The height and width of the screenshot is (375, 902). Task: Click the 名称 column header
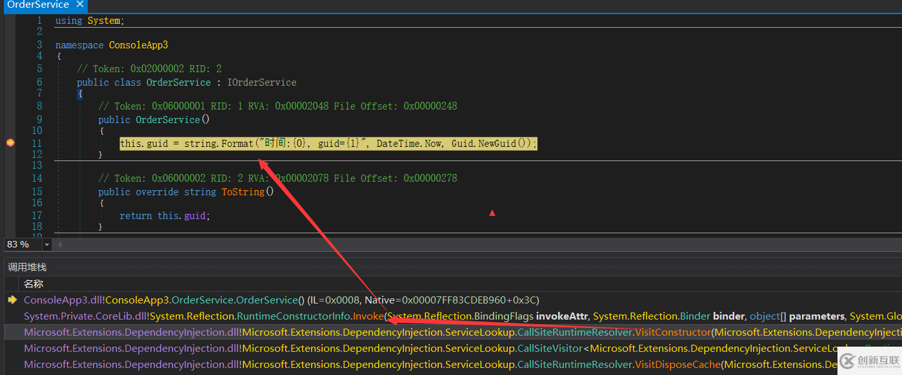point(34,284)
